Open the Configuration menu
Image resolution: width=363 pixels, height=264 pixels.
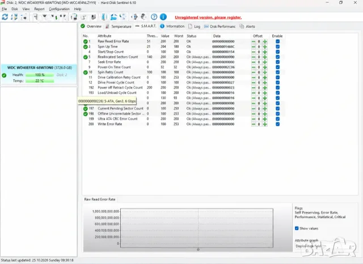click(x=59, y=9)
